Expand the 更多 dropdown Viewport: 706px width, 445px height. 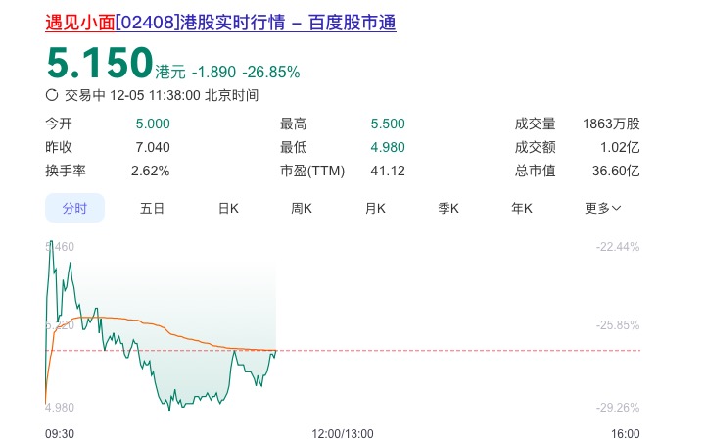click(602, 208)
